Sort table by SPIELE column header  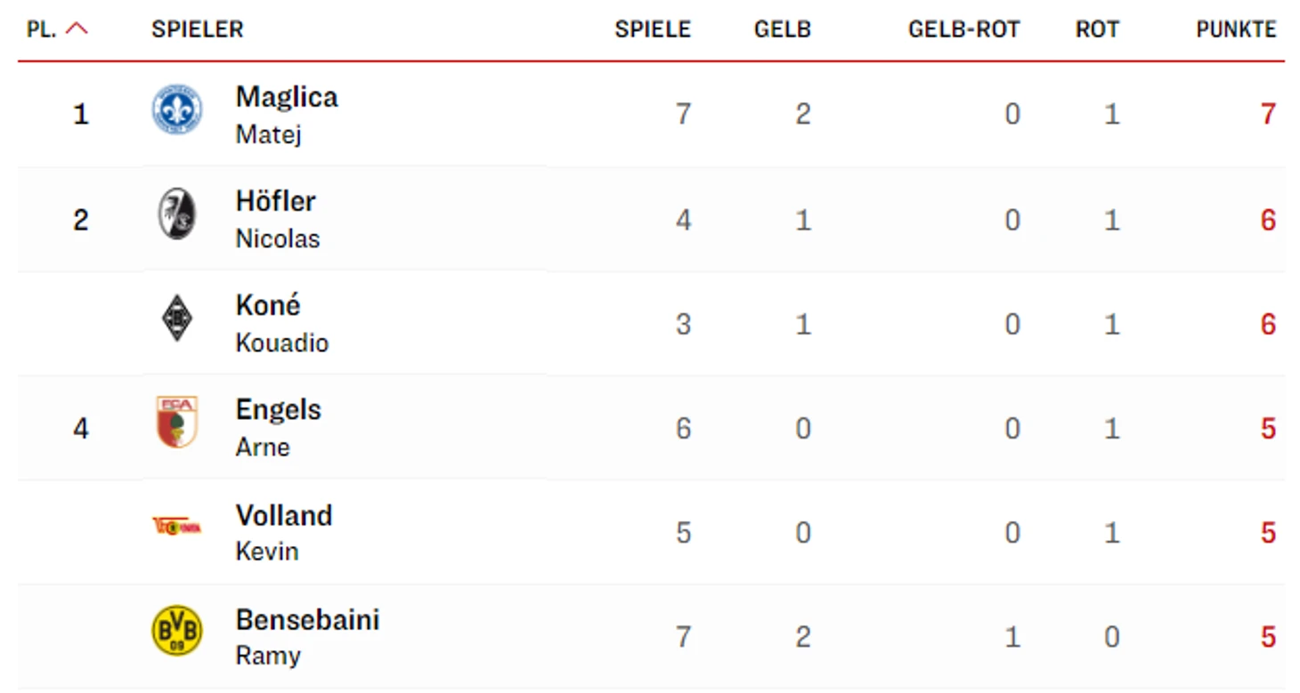pyautogui.click(x=652, y=29)
